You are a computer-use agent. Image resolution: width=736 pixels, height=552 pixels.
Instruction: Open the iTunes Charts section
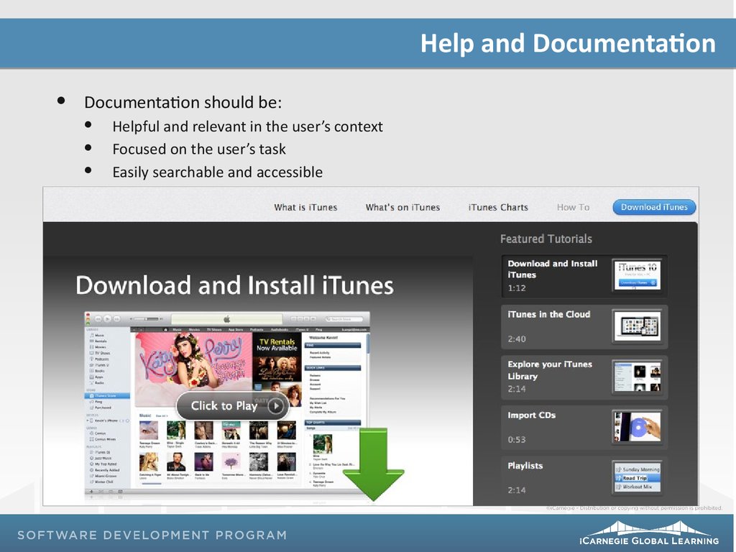[x=498, y=207]
